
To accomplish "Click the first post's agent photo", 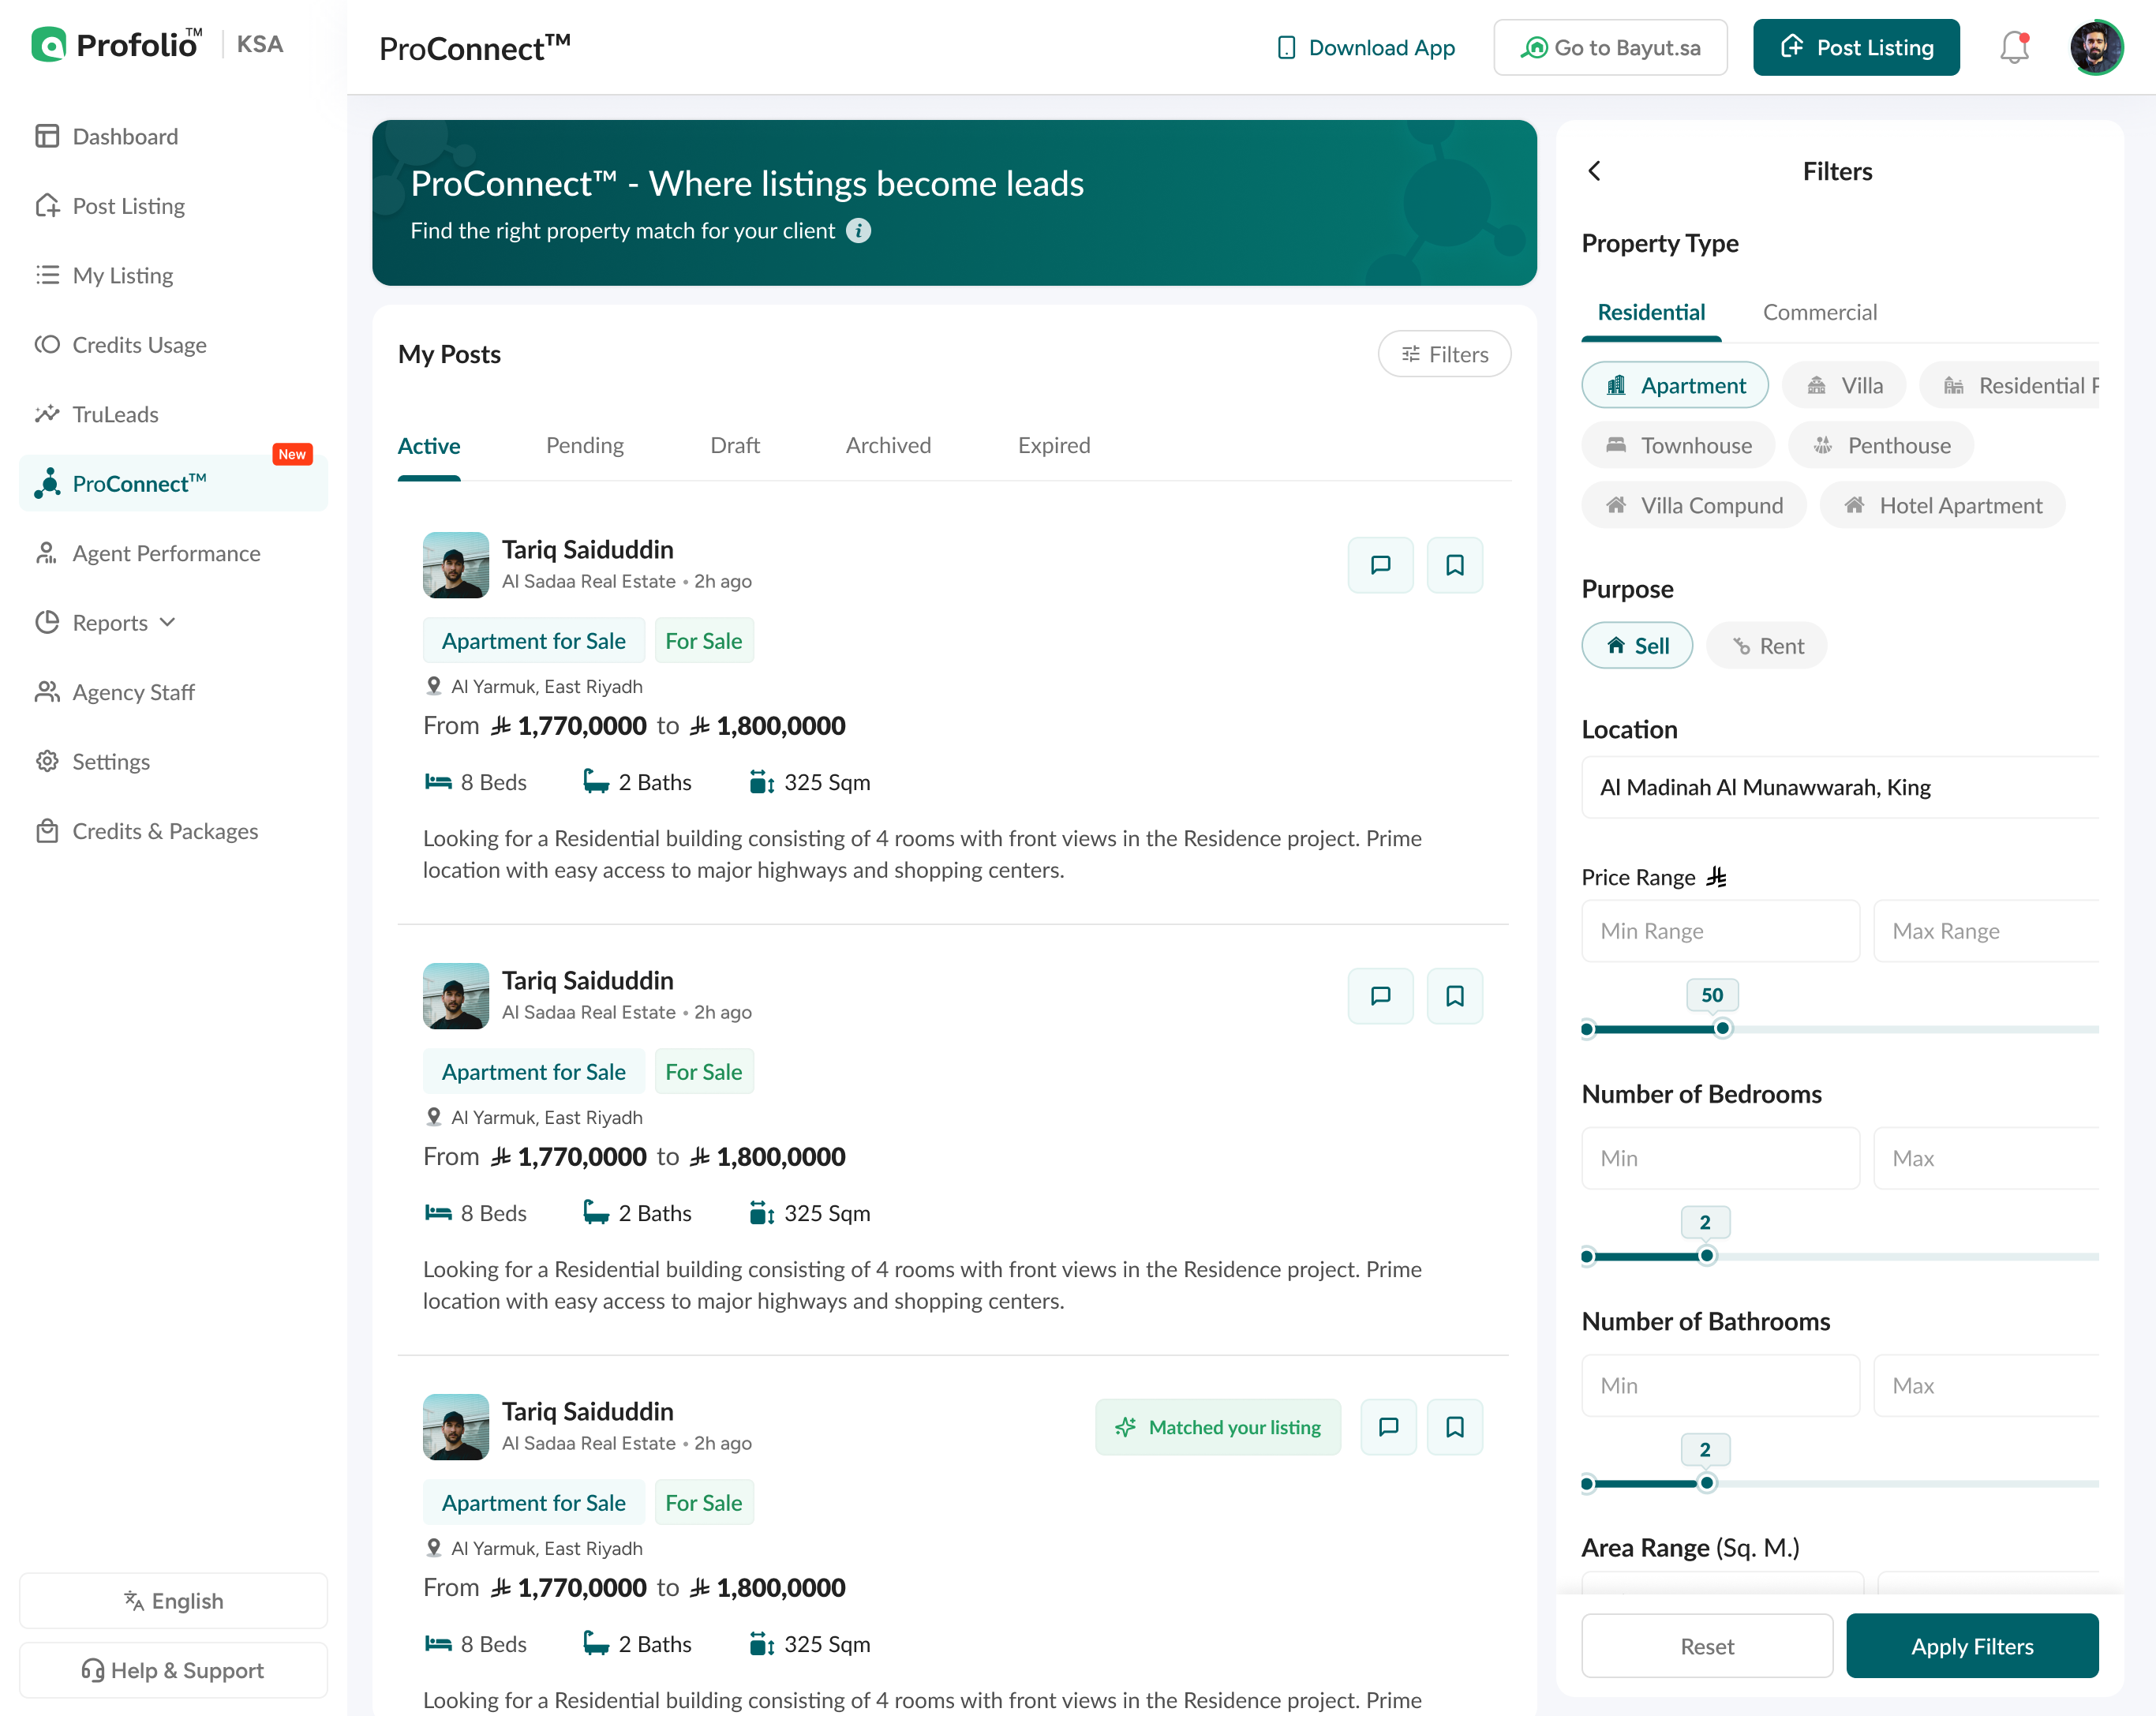I will (456, 565).
